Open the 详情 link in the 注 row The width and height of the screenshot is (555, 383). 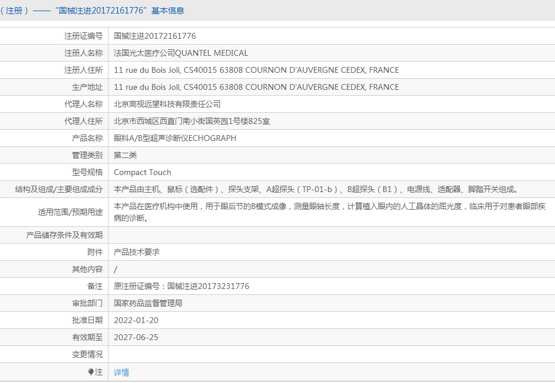(121, 372)
